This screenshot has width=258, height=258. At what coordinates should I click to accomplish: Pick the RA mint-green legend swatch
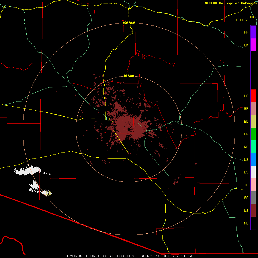tap(253, 147)
